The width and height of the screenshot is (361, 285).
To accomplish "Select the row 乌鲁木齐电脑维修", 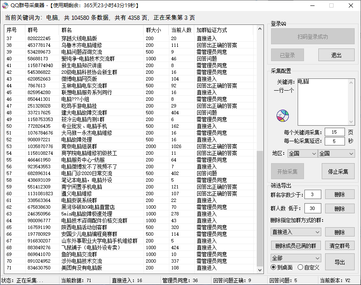I will pos(130,45).
